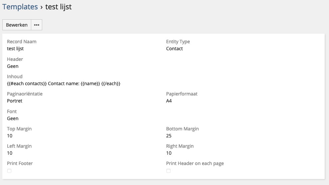Open the three-dot more actions menu
Screen dimensions: 329x185
tap(37, 25)
